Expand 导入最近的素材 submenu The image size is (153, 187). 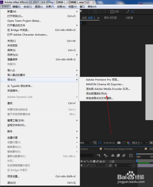point(40,75)
